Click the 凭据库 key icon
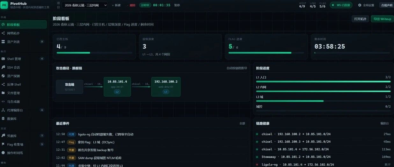Screen dimensions: 394x167 click(x=3, y=136)
